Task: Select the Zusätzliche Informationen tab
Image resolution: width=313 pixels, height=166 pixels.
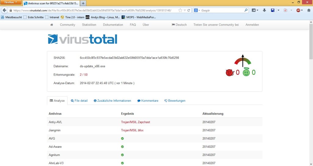Action: 112,101
